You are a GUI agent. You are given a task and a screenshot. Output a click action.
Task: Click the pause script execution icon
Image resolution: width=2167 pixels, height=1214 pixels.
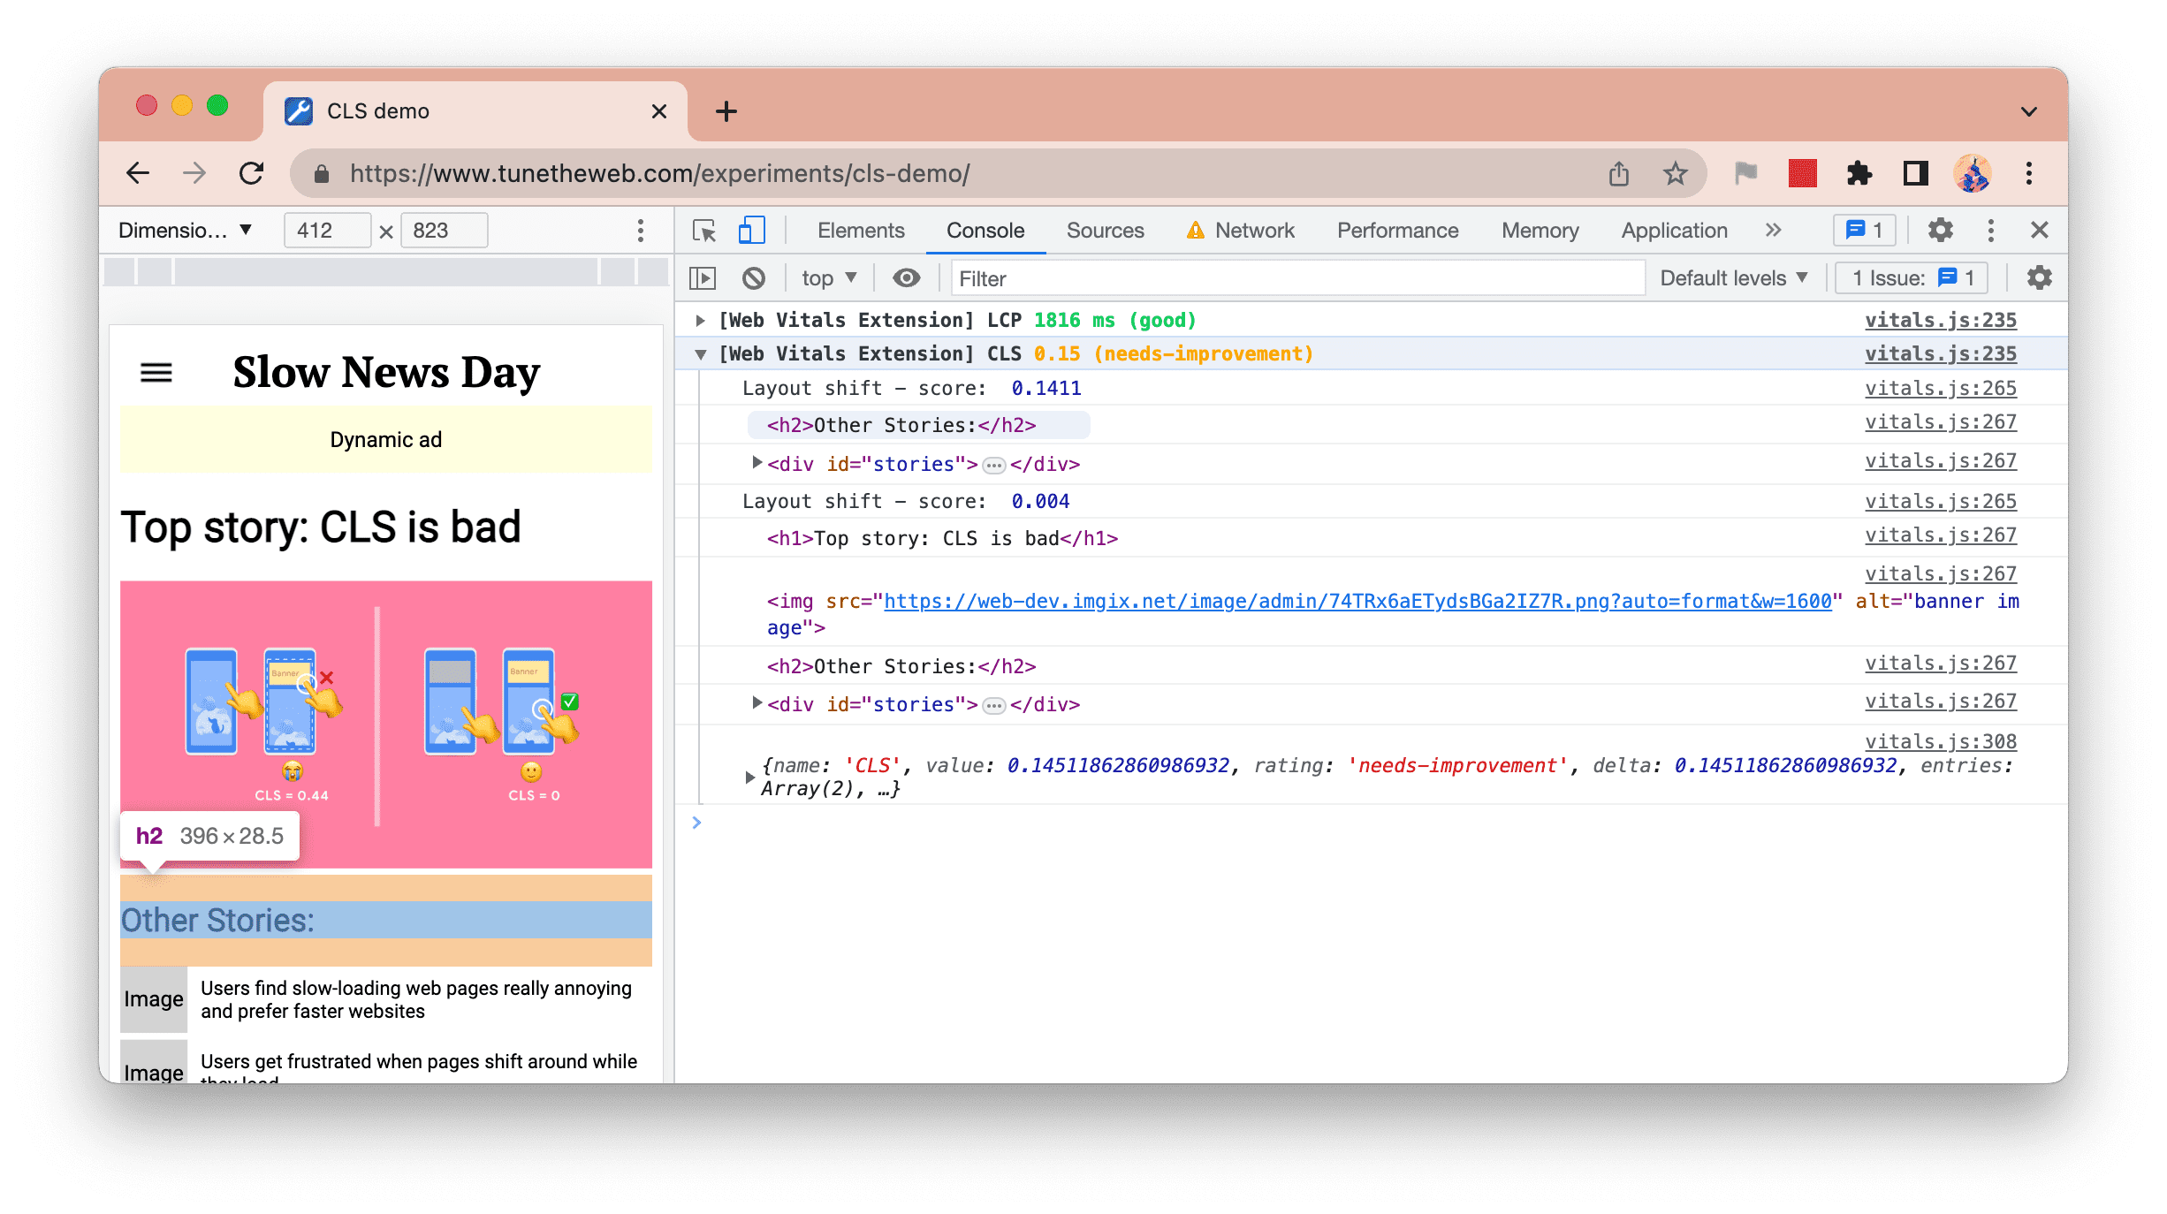coord(710,278)
